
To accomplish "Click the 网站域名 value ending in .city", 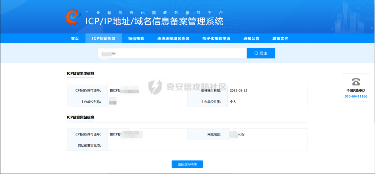I will pos(239,134).
